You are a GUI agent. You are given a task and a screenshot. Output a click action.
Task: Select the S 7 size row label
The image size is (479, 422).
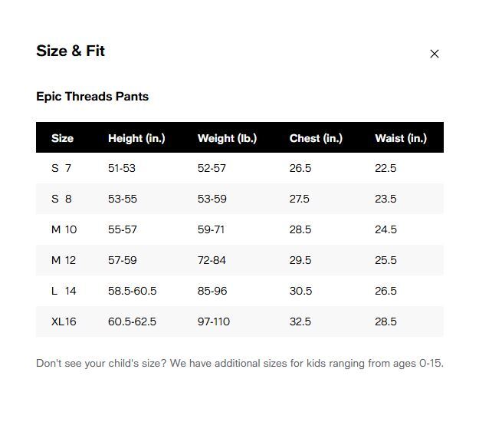61,168
